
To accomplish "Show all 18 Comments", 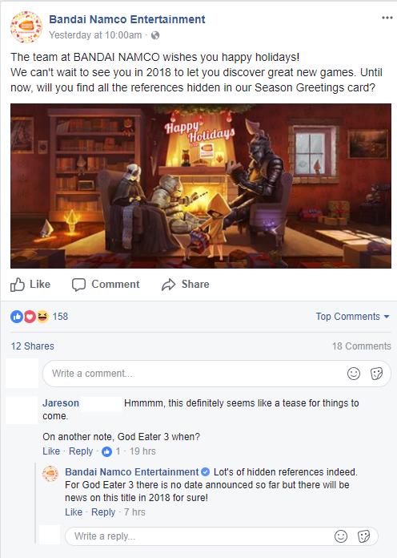I will tap(362, 346).
